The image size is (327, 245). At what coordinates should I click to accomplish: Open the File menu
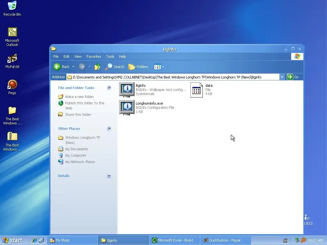(56, 56)
